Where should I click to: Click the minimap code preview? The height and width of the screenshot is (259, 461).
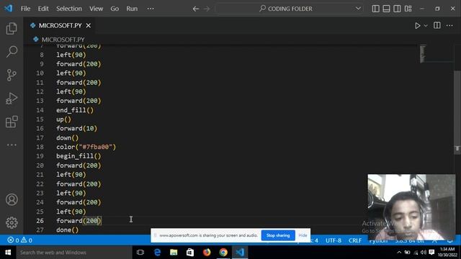pos(423,54)
